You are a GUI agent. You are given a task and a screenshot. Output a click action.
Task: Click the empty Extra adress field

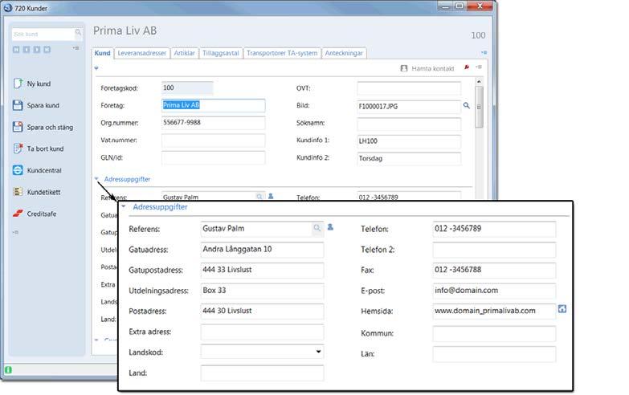pyautogui.click(x=262, y=332)
